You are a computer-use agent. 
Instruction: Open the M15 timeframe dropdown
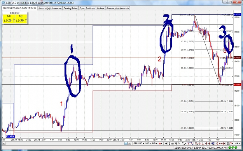[148, 143]
